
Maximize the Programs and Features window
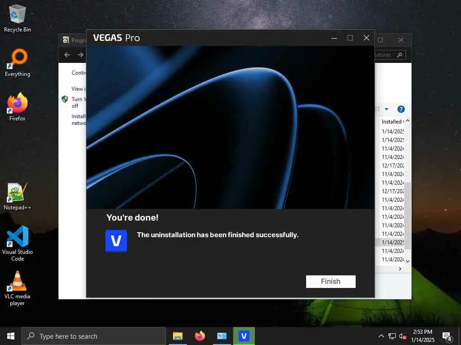click(380, 40)
